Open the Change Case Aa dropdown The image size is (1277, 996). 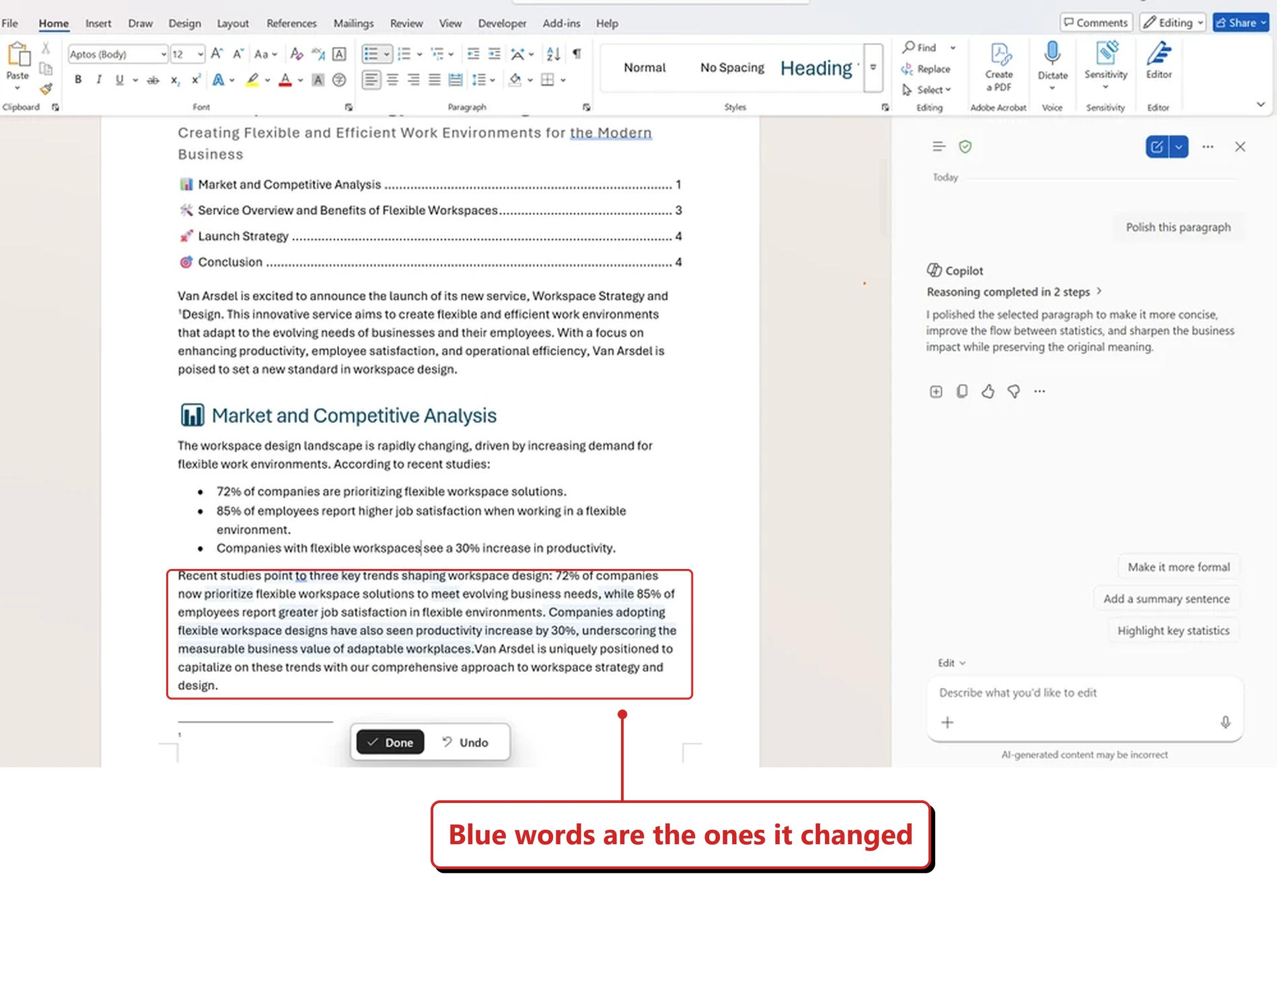[266, 54]
